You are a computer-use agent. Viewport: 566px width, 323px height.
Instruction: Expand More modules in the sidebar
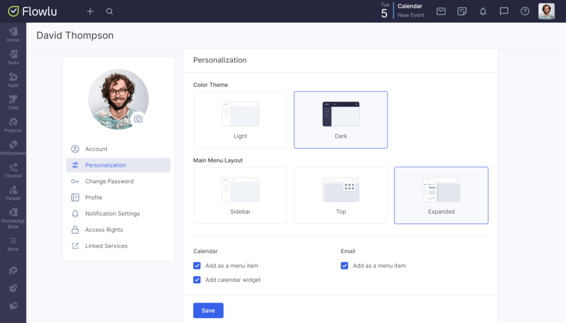(x=13, y=245)
